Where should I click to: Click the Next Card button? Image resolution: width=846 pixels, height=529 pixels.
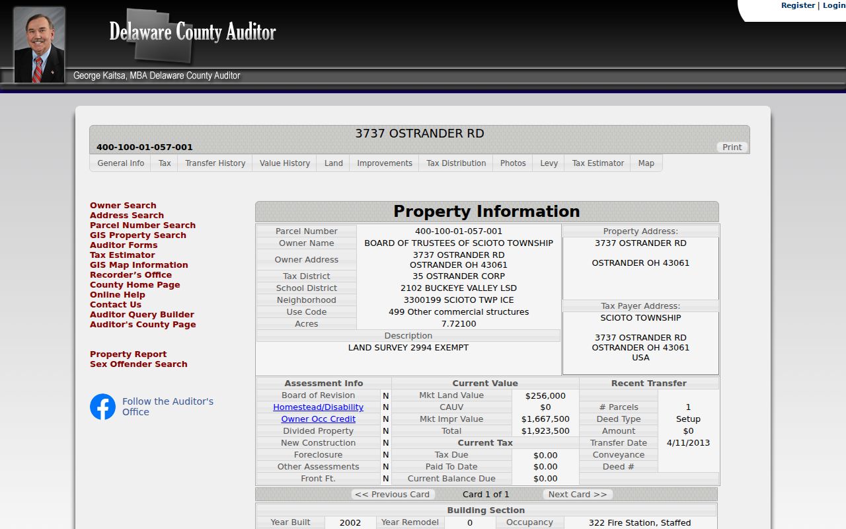[578, 495]
